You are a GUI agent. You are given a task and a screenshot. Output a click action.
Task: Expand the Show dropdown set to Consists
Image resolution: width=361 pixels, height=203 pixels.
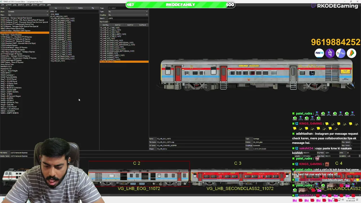coord(28,12)
